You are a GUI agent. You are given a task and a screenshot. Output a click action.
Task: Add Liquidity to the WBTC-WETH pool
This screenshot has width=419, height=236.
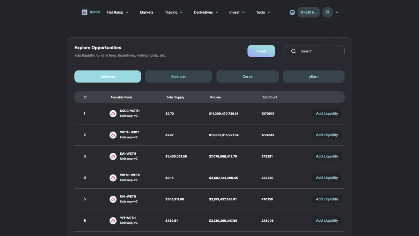[327, 178]
